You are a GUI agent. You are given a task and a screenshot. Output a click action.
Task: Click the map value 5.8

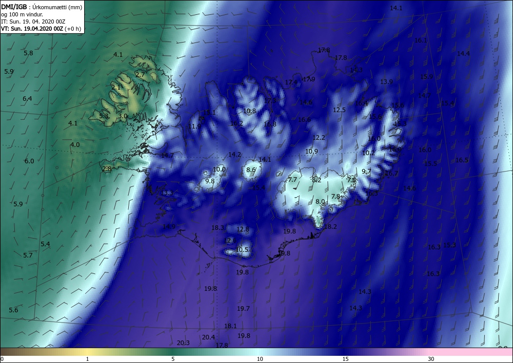coord(28,53)
